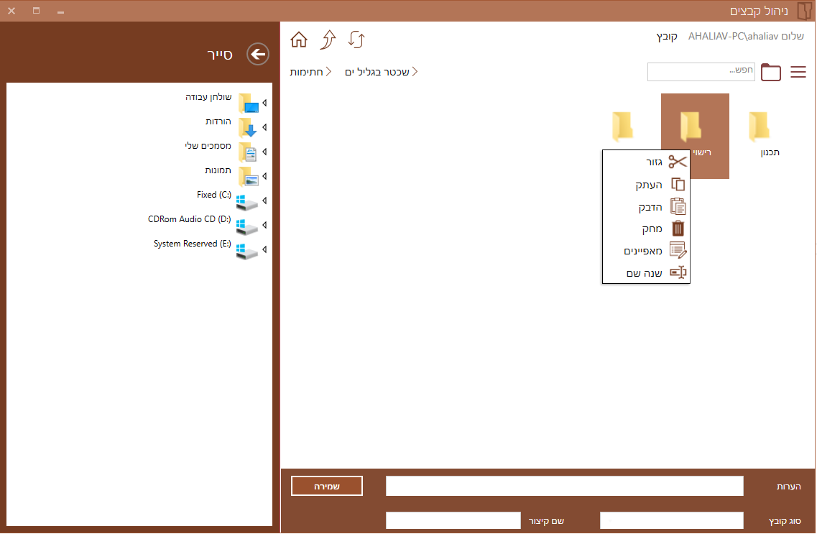Select the Fixed (C:) drive icon
Screen dimensions: 817x534
pos(247,202)
